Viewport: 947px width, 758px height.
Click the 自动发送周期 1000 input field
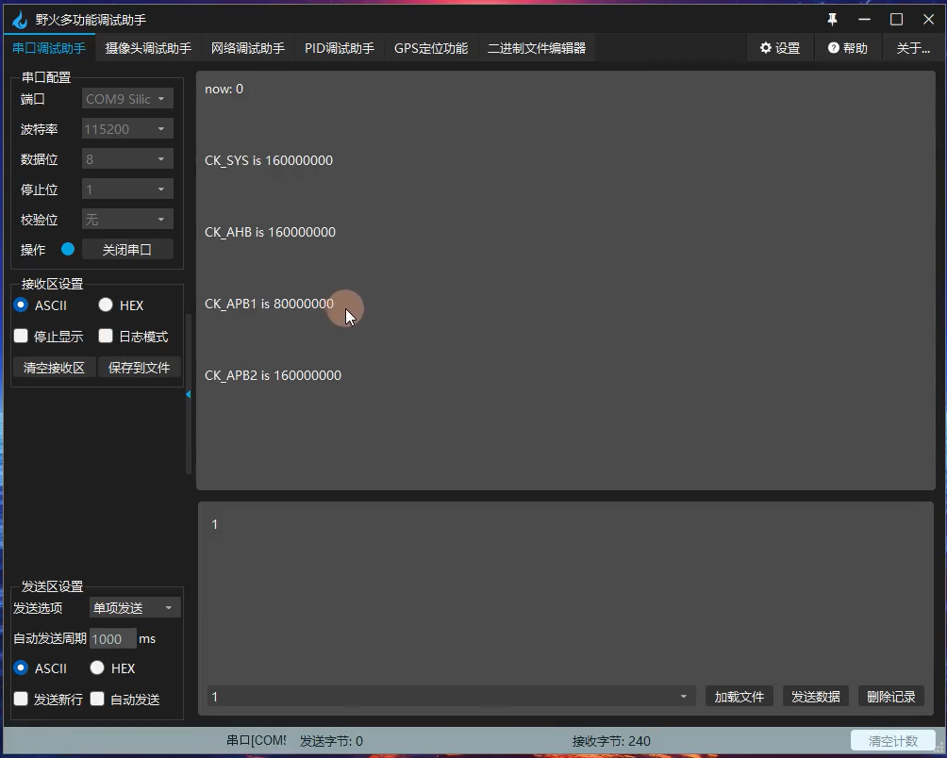(x=112, y=638)
